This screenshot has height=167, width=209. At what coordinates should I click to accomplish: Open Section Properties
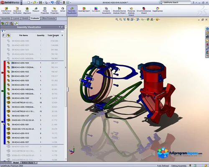click(x=54, y=10)
